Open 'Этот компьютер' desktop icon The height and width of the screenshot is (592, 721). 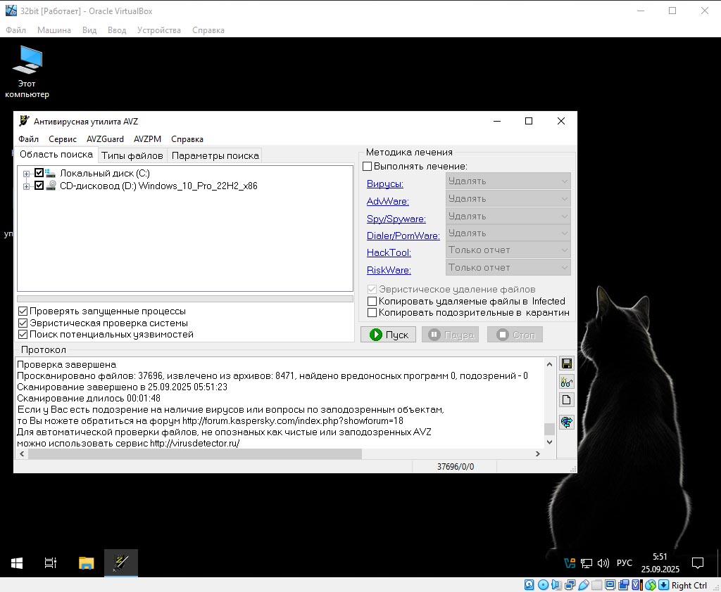tap(27, 71)
